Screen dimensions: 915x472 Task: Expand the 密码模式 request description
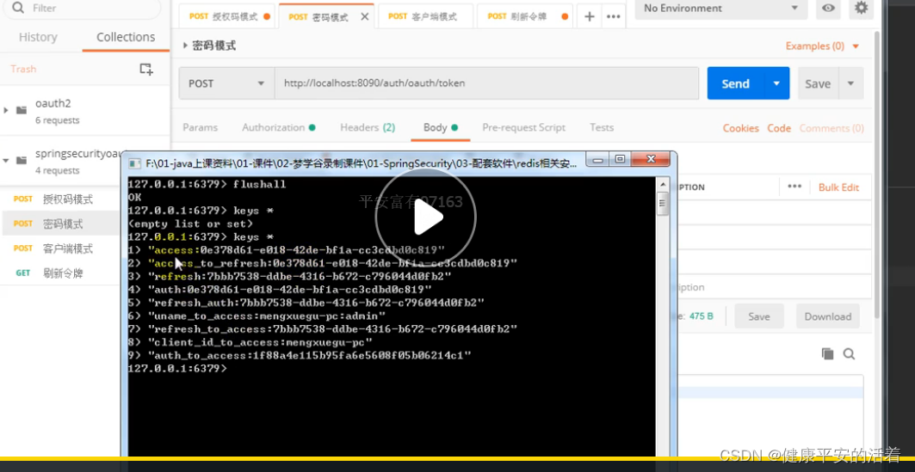[x=186, y=46]
